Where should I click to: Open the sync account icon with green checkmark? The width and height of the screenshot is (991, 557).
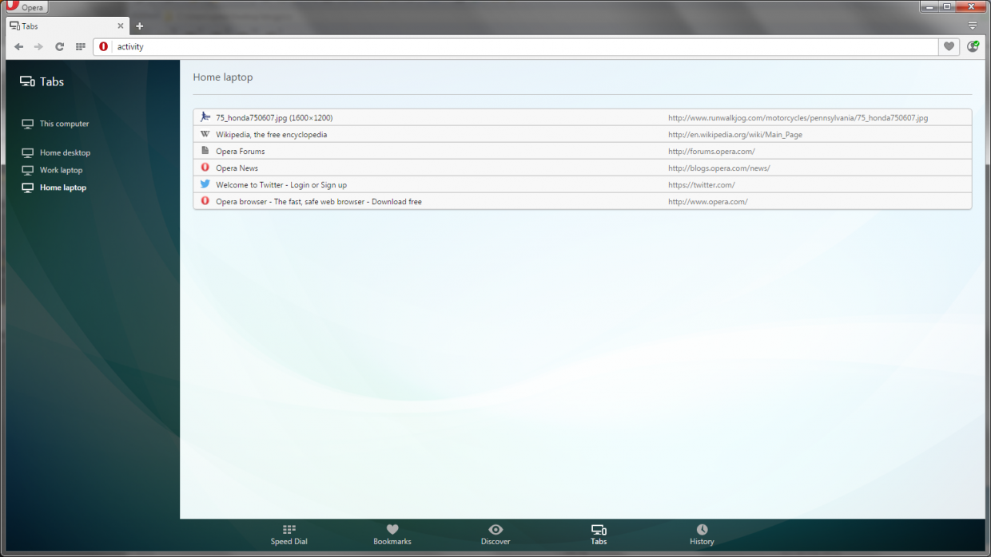(972, 46)
